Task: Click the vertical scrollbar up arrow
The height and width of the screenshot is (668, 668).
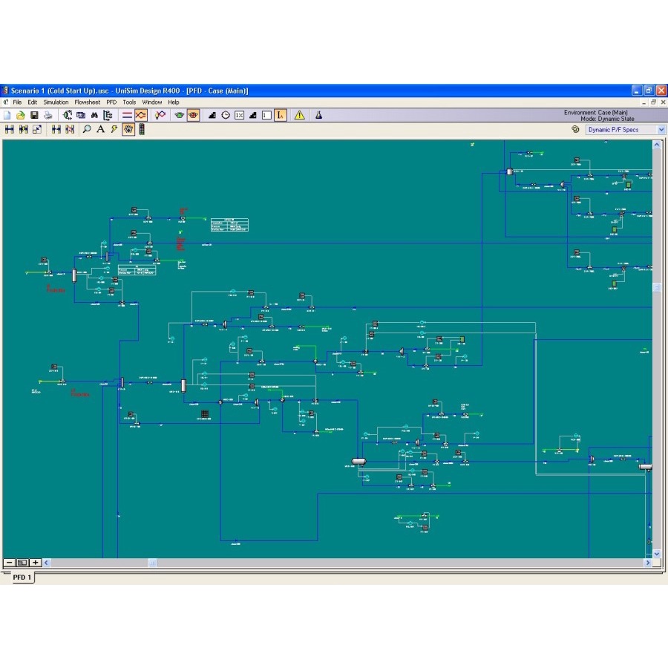Action: tap(657, 145)
